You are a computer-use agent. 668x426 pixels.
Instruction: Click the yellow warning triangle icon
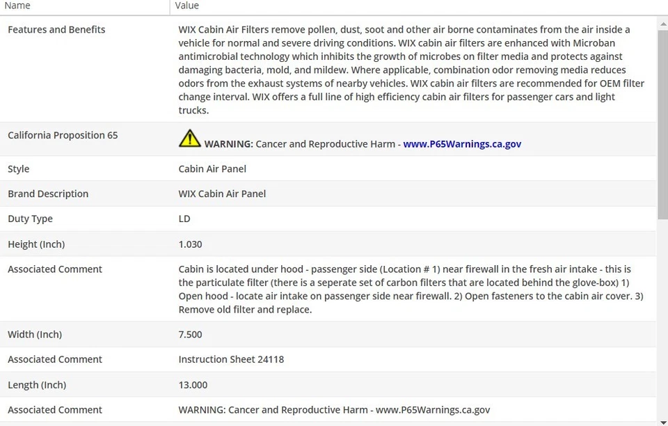tap(189, 139)
